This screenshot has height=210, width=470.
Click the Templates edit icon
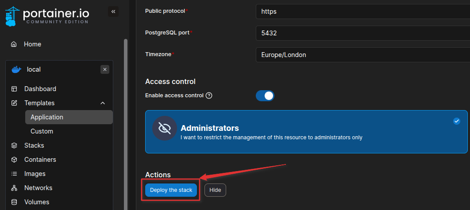coord(14,103)
